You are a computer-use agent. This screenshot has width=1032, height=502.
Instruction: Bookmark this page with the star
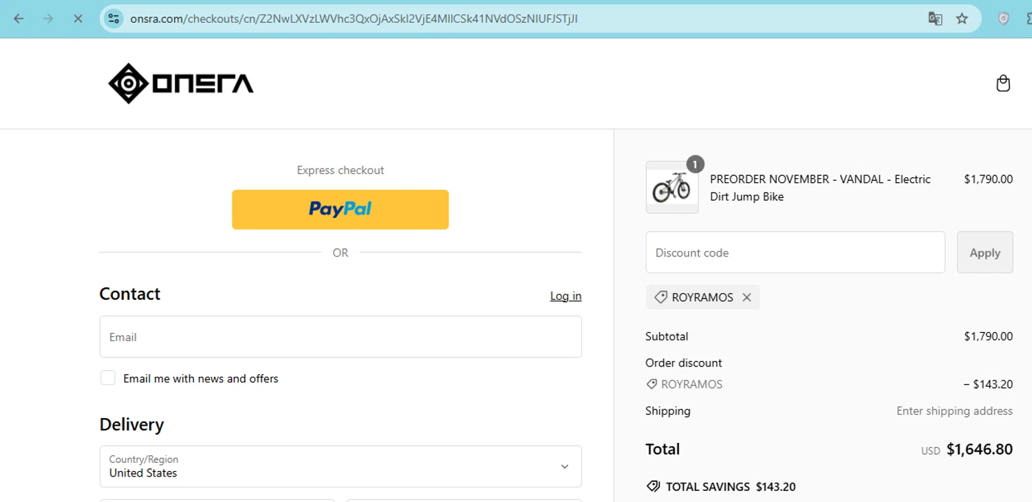coord(962,19)
